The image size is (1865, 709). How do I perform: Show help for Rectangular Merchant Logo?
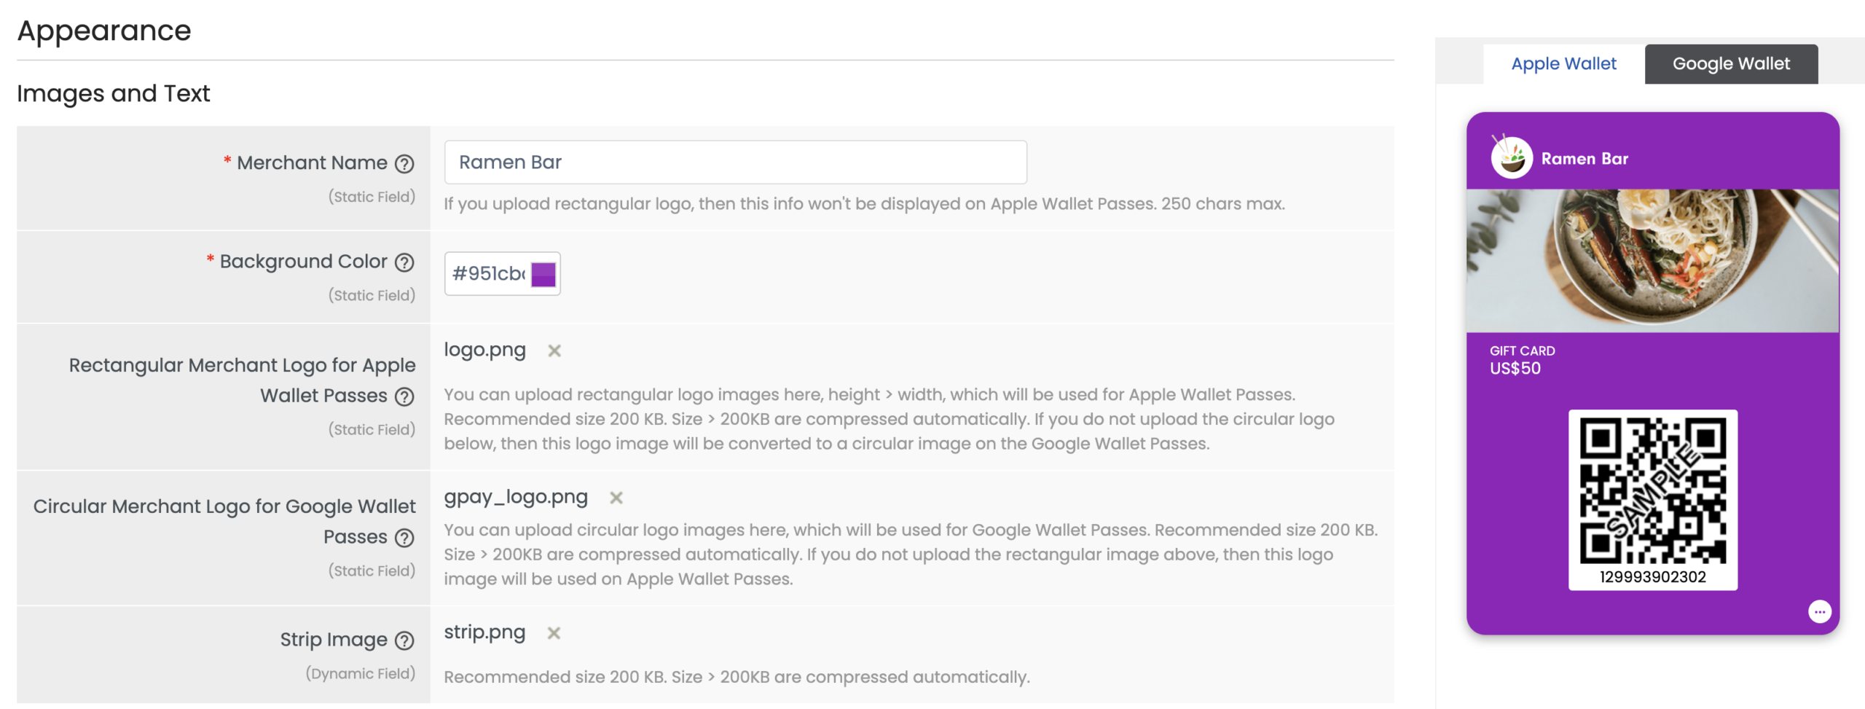(x=404, y=397)
